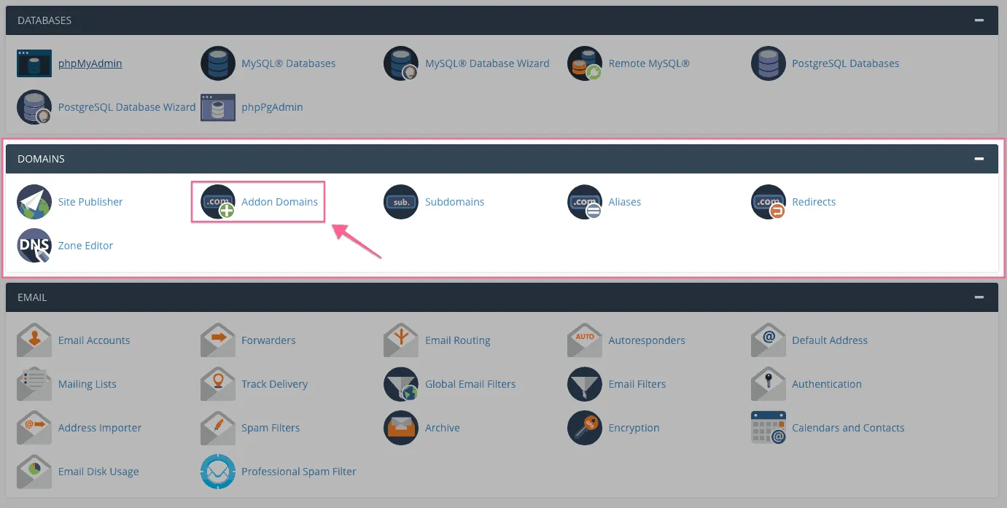This screenshot has height=508, width=1007.
Task: Open the Track Delivery pin icon
Action: (x=218, y=384)
